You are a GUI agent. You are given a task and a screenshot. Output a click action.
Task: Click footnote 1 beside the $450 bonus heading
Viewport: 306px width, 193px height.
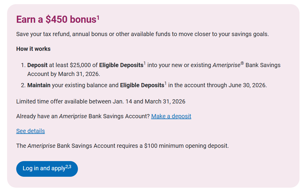(x=98, y=18)
